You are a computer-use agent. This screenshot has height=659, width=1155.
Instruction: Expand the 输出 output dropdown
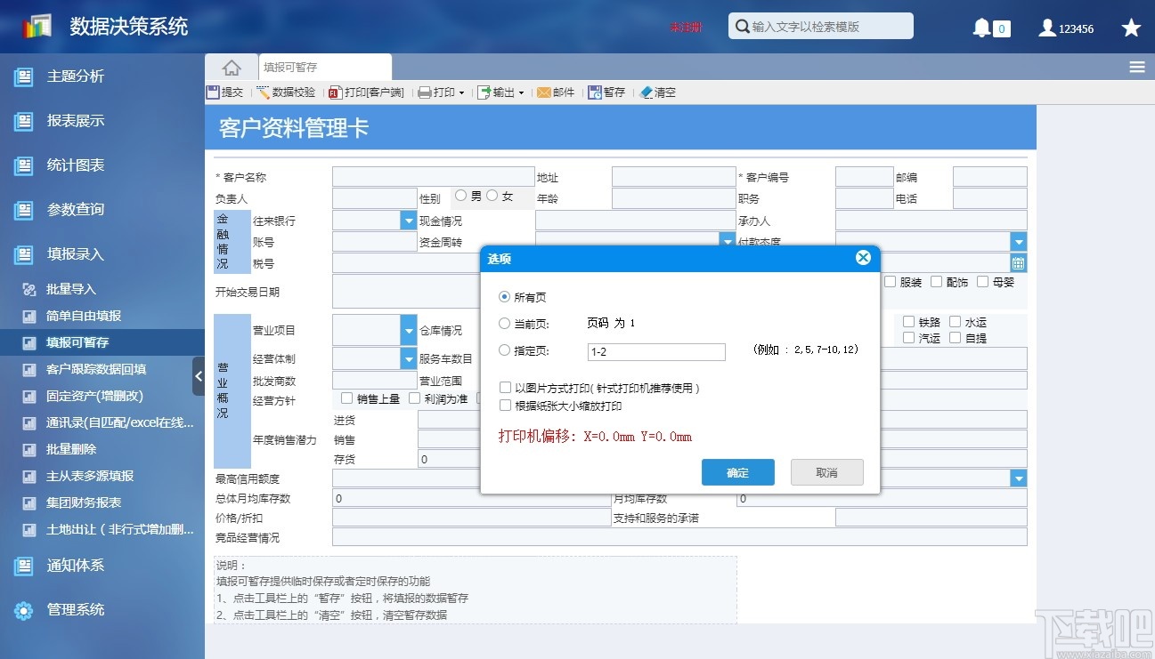pos(521,91)
